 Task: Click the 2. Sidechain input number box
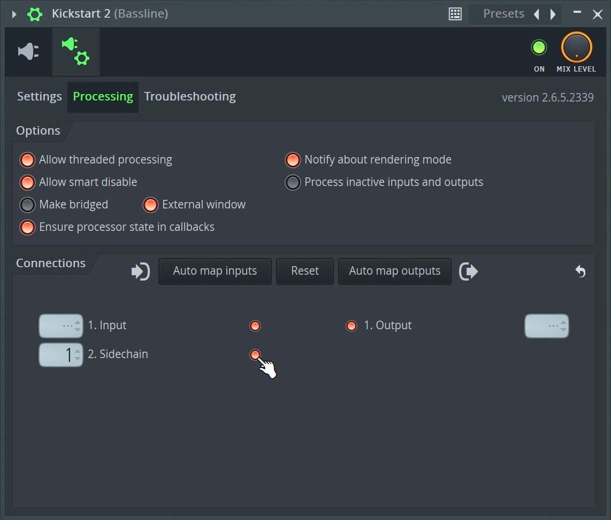click(60, 355)
